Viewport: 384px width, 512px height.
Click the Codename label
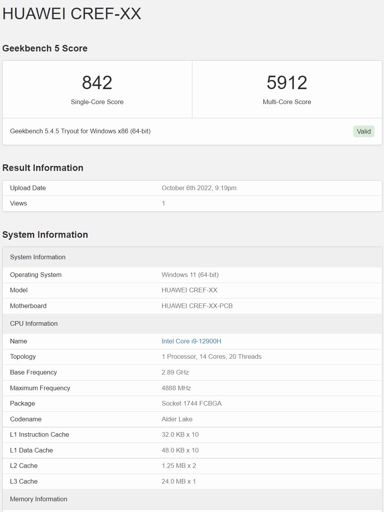pos(26,419)
